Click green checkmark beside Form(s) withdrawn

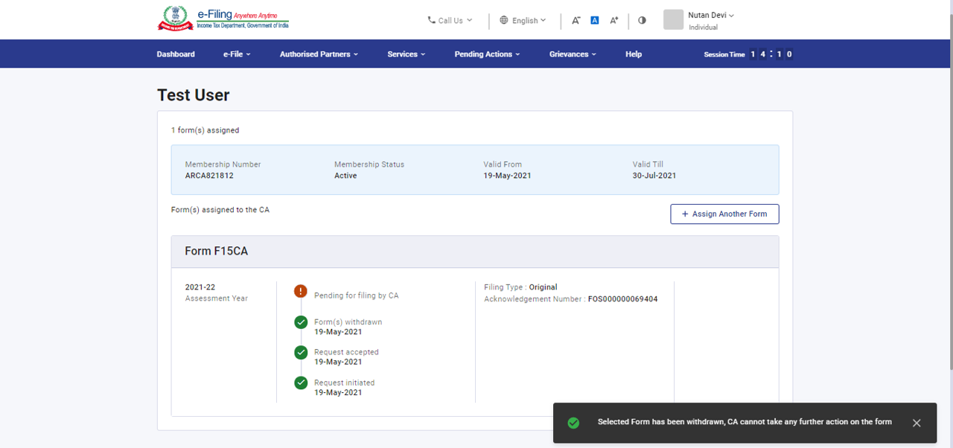301,322
